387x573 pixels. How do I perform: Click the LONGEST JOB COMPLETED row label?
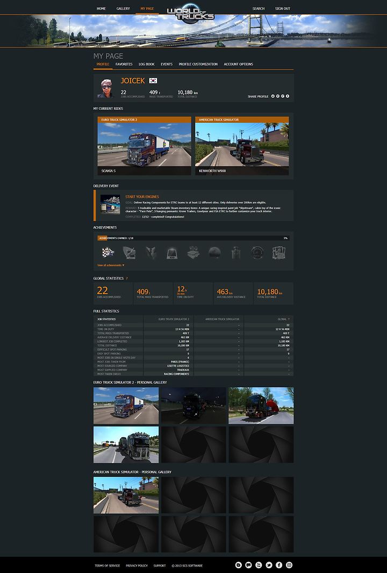click(x=112, y=341)
